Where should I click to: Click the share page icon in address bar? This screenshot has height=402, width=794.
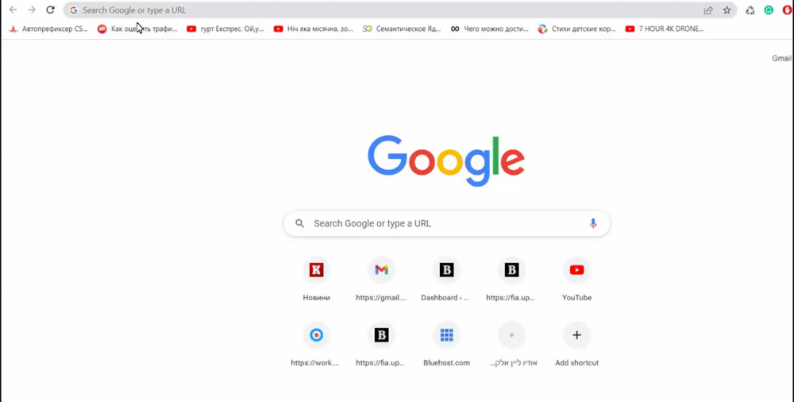[x=708, y=10]
